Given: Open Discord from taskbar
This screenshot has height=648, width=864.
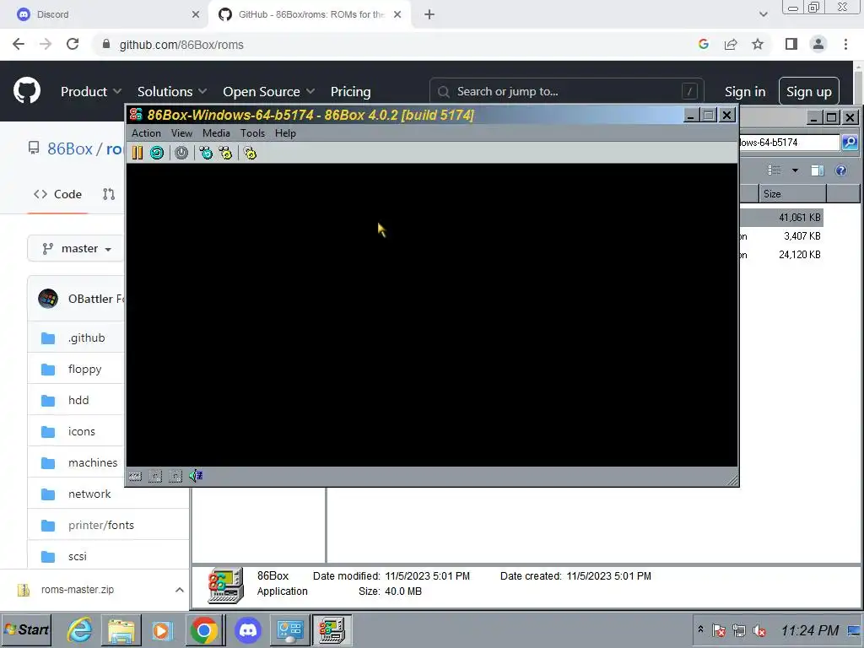Looking at the screenshot, I should (248, 629).
